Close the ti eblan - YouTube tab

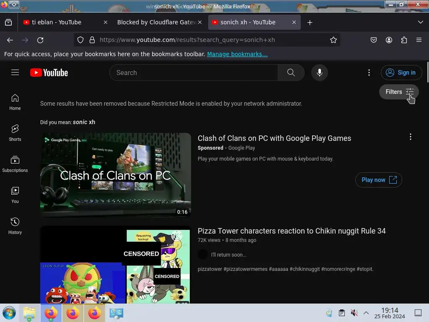[x=106, y=23]
